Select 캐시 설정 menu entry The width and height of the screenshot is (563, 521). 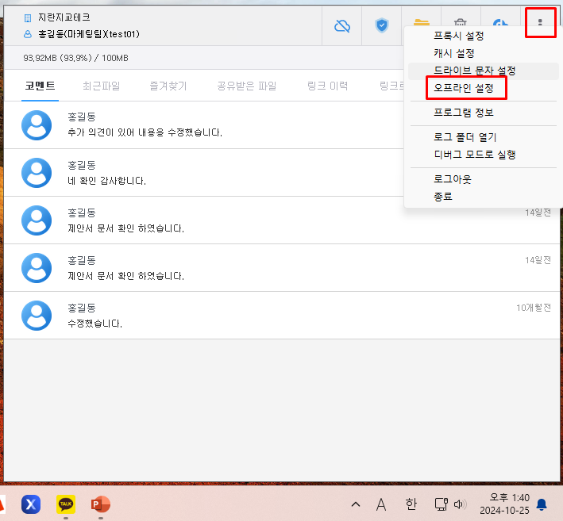[x=454, y=53]
